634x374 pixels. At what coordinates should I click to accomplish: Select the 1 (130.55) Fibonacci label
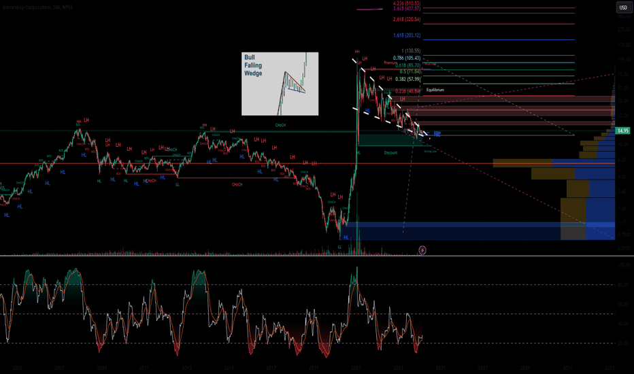click(411, 50)
